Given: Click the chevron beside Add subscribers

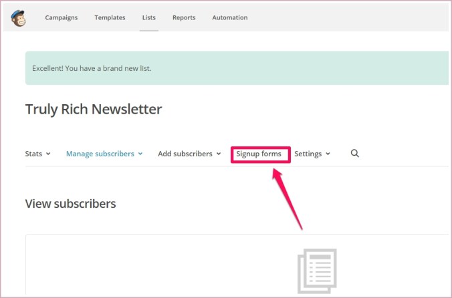Looking at the screenshot, I should (218, 154).
